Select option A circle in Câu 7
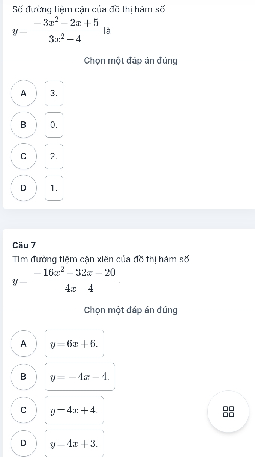 pyautogui.click(x=24, y=343)
